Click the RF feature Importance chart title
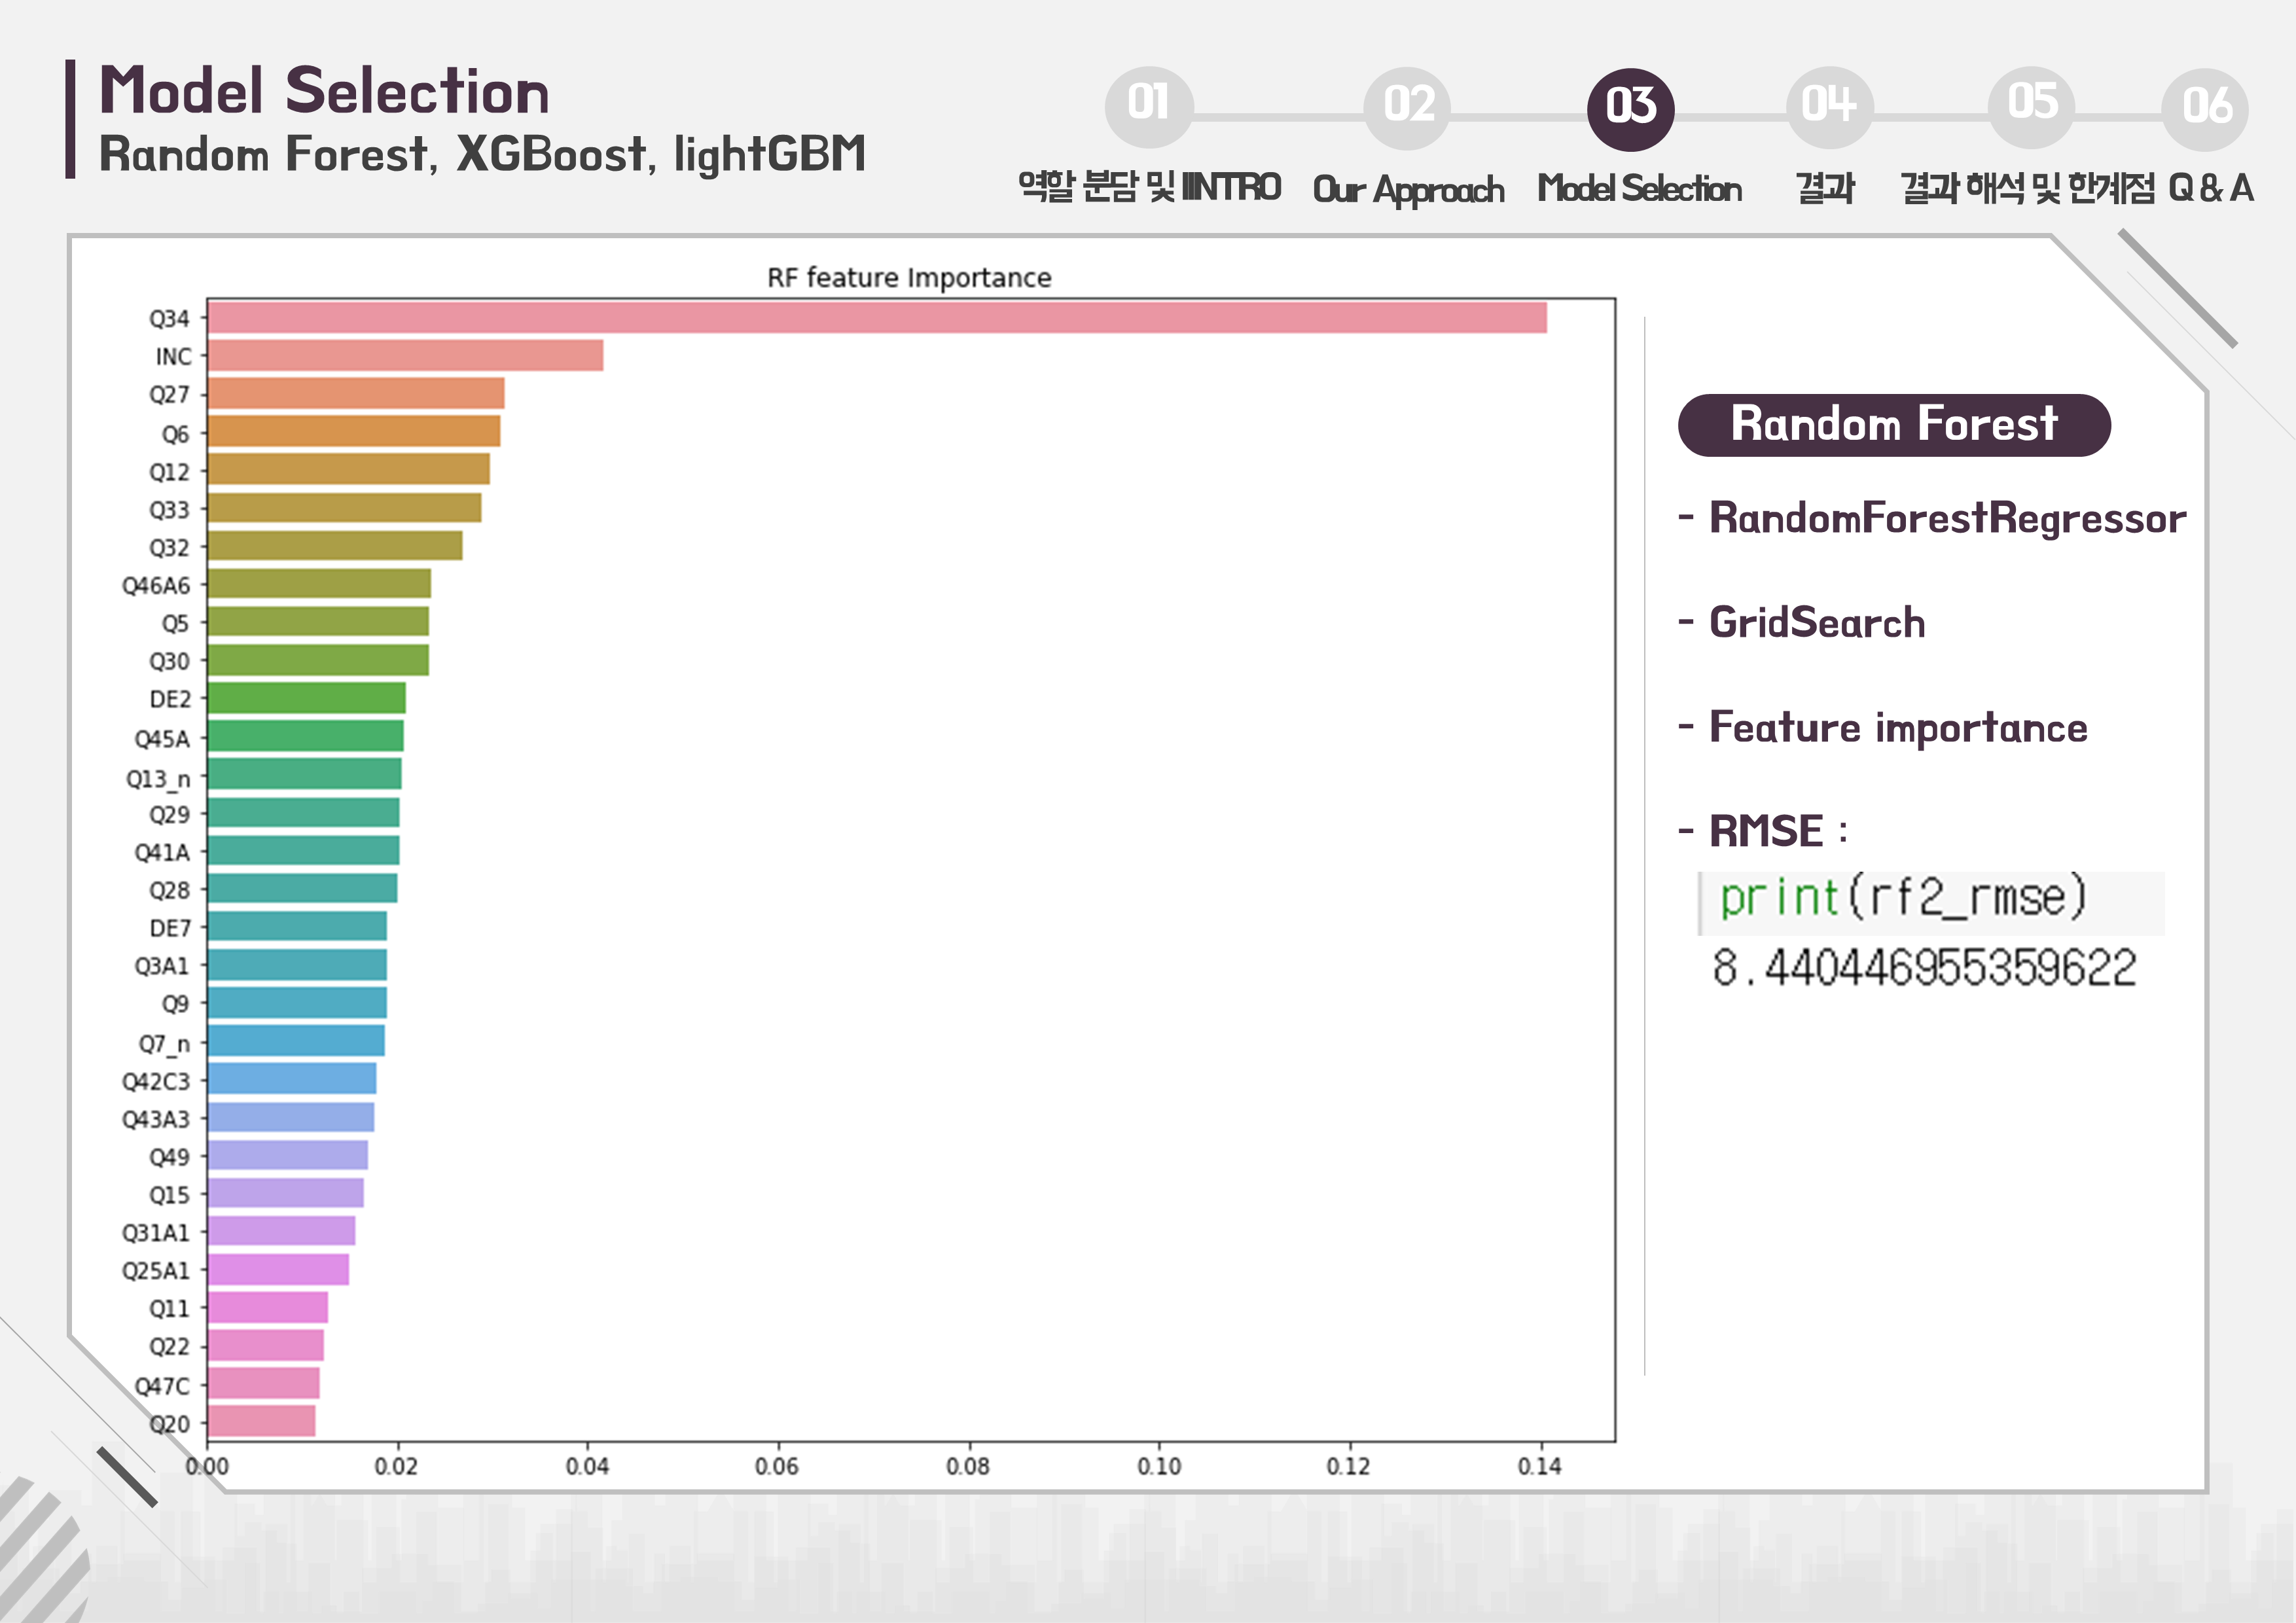The height and width of the screenshot is (1623, 2296). coord(908,278)
